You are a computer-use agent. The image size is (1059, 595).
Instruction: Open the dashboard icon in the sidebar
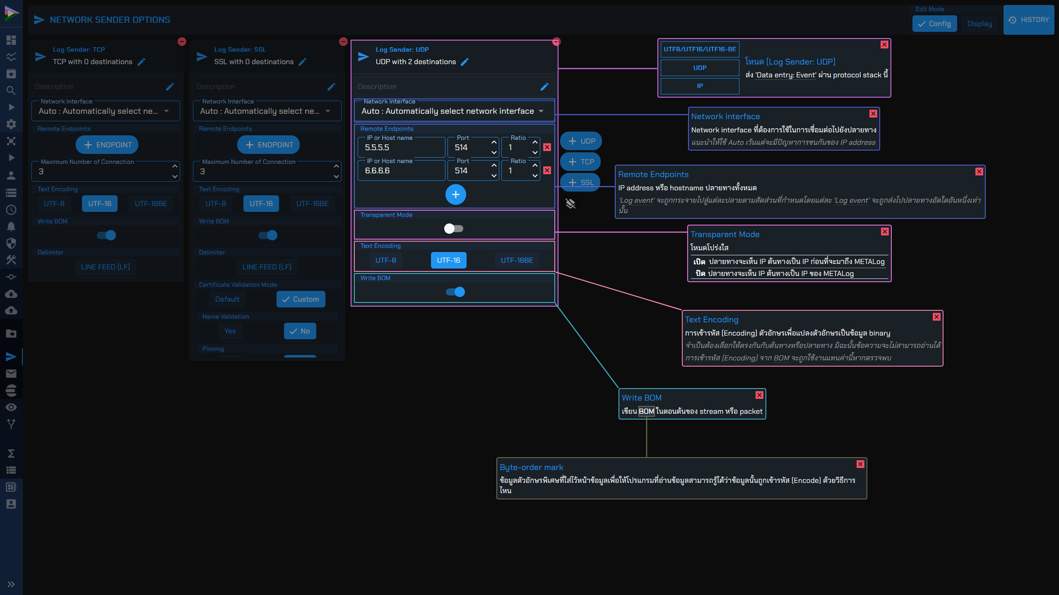click(11, 40)
